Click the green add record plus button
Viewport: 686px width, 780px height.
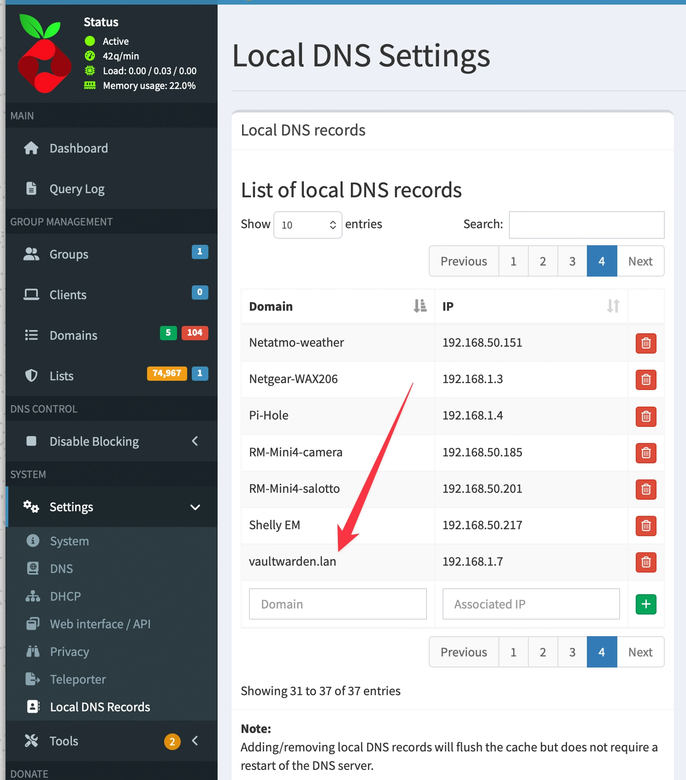[x=646, y=604]
